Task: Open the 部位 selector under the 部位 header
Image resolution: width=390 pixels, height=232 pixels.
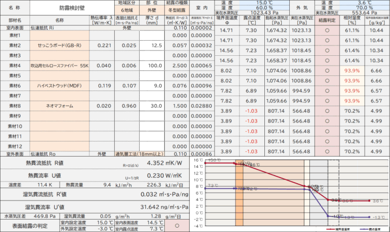Action: (152, 10)
